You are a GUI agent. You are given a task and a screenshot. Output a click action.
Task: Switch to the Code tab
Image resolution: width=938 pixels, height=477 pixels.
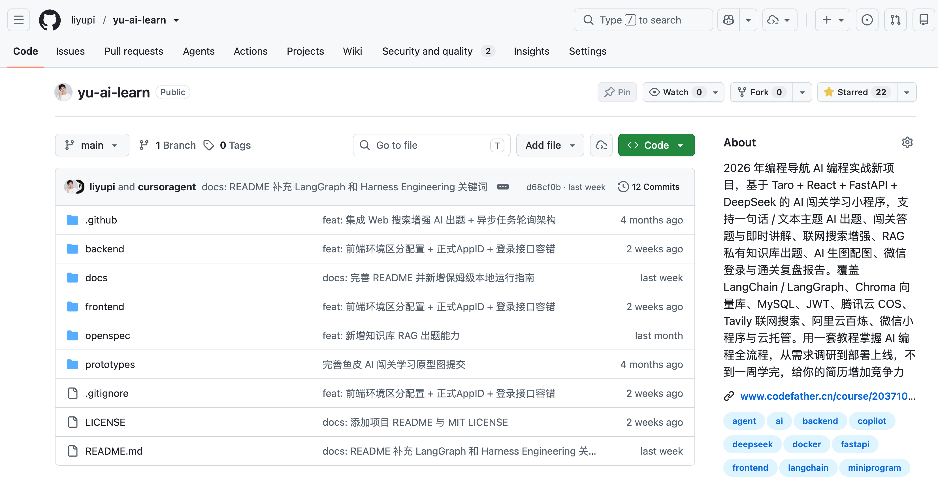(25, 51)
